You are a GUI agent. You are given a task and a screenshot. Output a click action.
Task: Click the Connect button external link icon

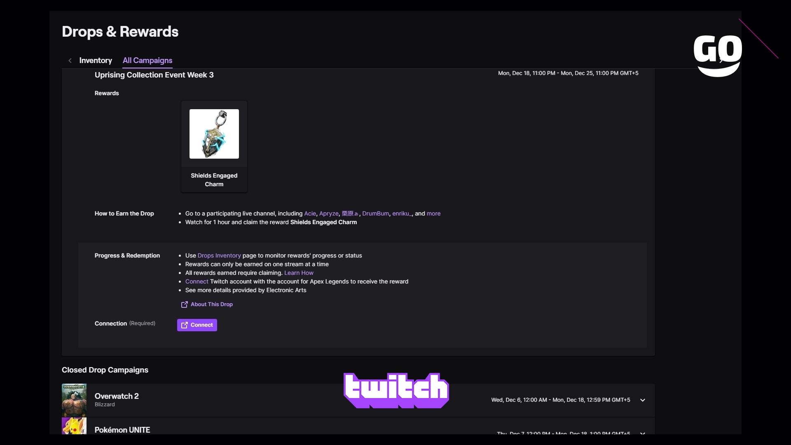coord(184,325)
